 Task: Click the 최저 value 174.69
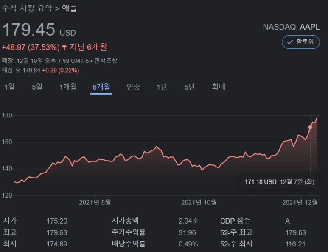[57, 244]
